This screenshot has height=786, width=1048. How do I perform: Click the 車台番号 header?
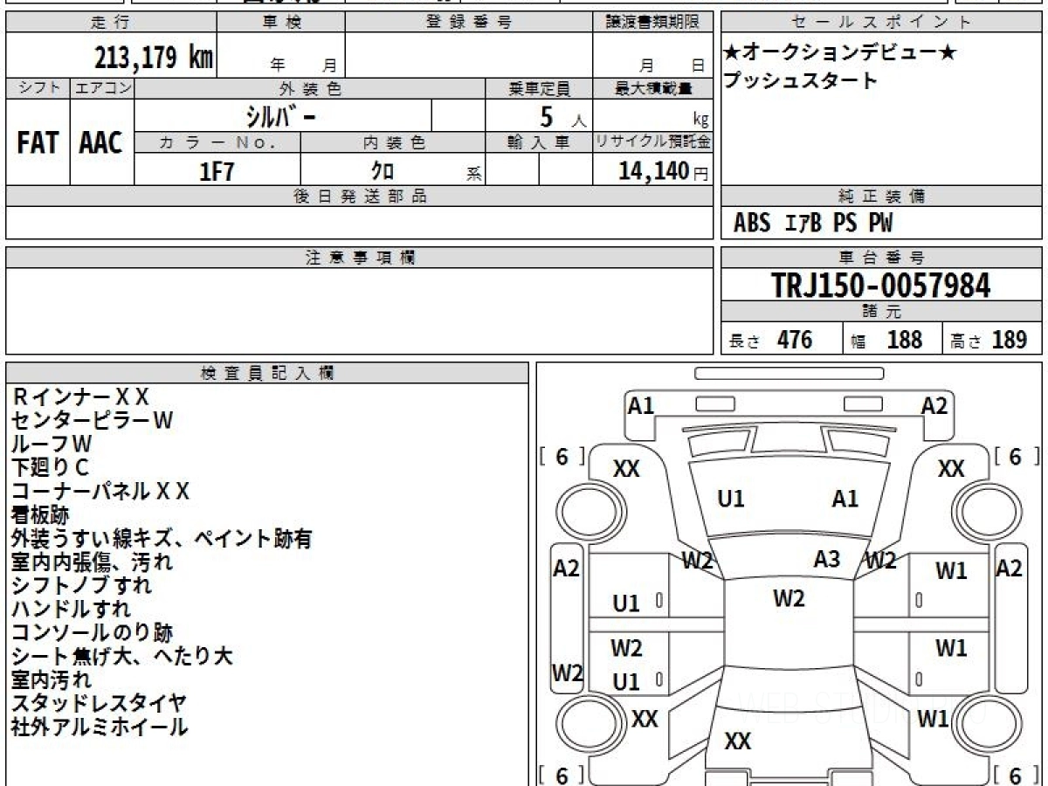coord(882,258)
